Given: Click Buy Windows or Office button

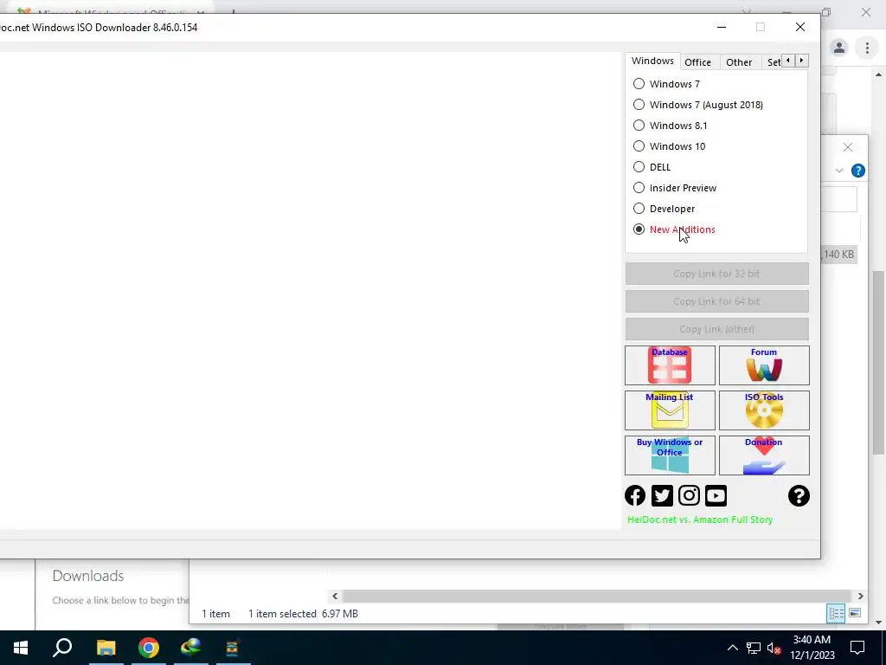Looking at the screenshot, I should 670,455.
